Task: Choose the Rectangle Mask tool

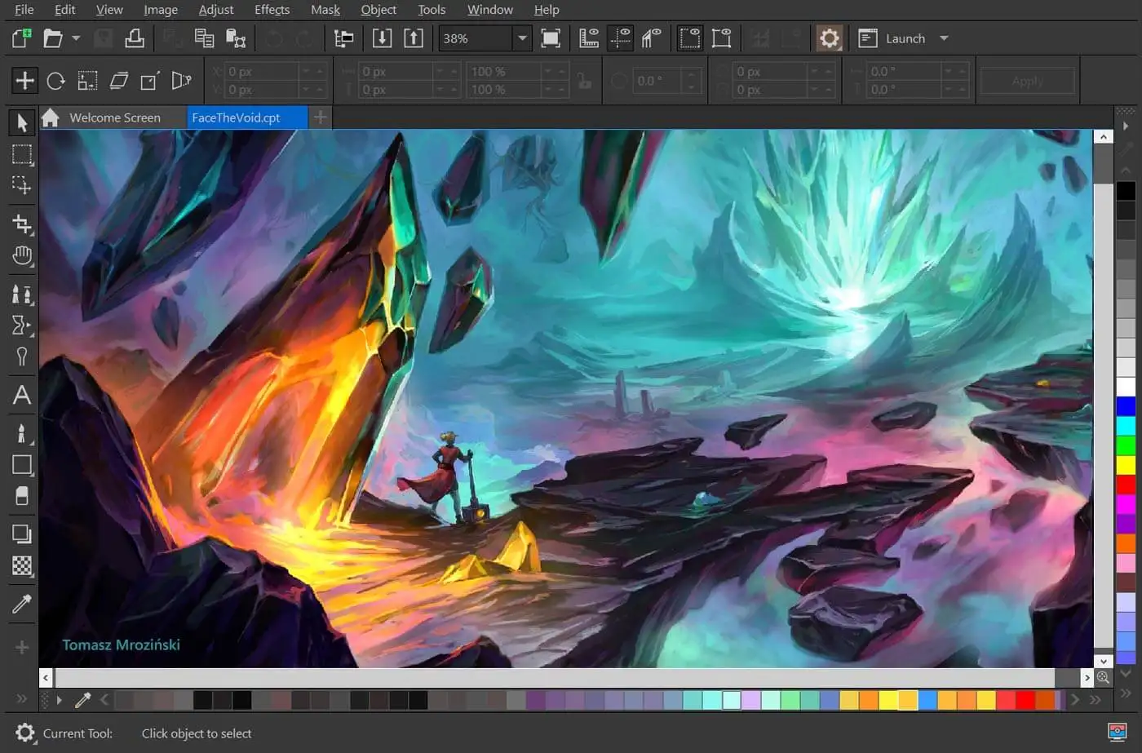Action: (22, 154)
